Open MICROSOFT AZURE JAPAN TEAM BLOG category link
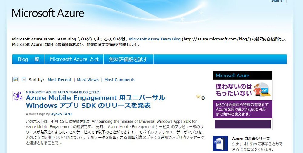303x153 pixels. coord(63,92)
